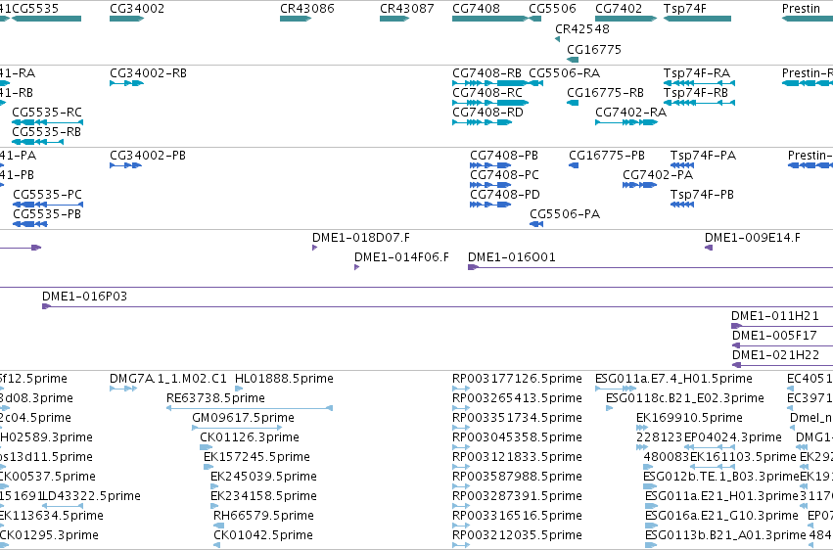The image size is (833, 550).
Task: Select EST RP003121833.5prime
Action: coord(461,468)
